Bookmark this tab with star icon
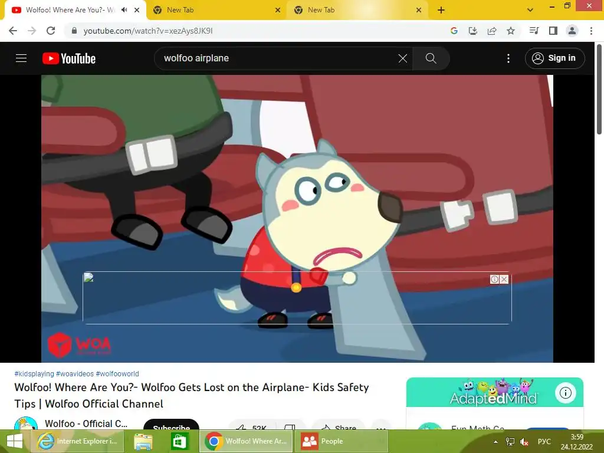The image size is (604, 453). coord(510,31)
